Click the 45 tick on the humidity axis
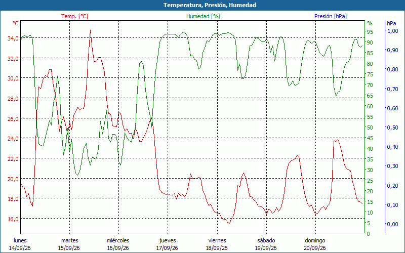This screenshot has height=253, width=405. pyautogui.click(x=370, y=138)
